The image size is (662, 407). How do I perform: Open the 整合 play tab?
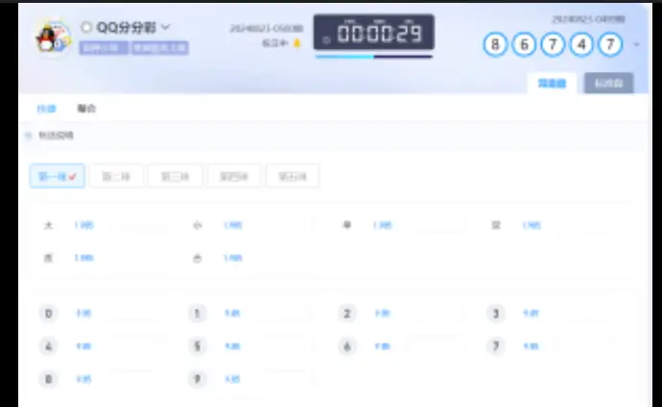(x=86, y=108)
